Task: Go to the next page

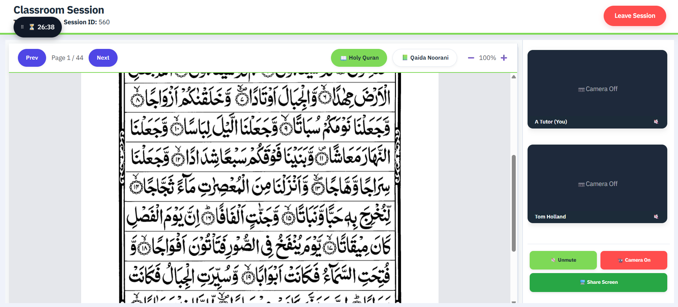Action: click(103, 58)
